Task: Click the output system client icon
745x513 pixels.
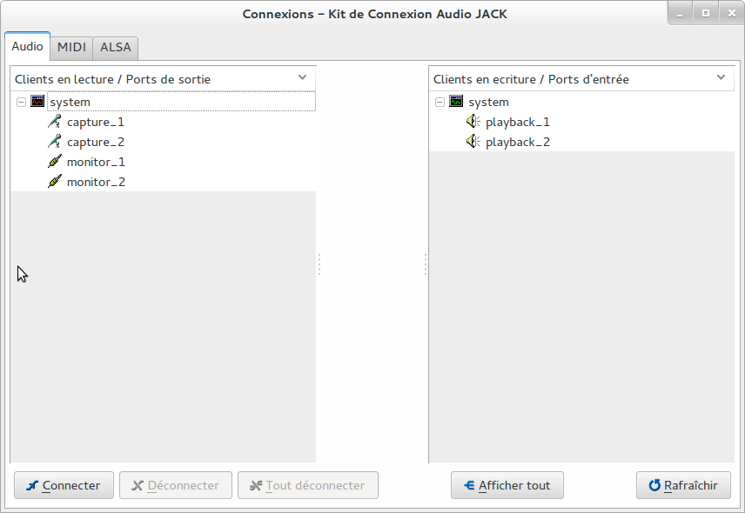Action: pos(37,102)
